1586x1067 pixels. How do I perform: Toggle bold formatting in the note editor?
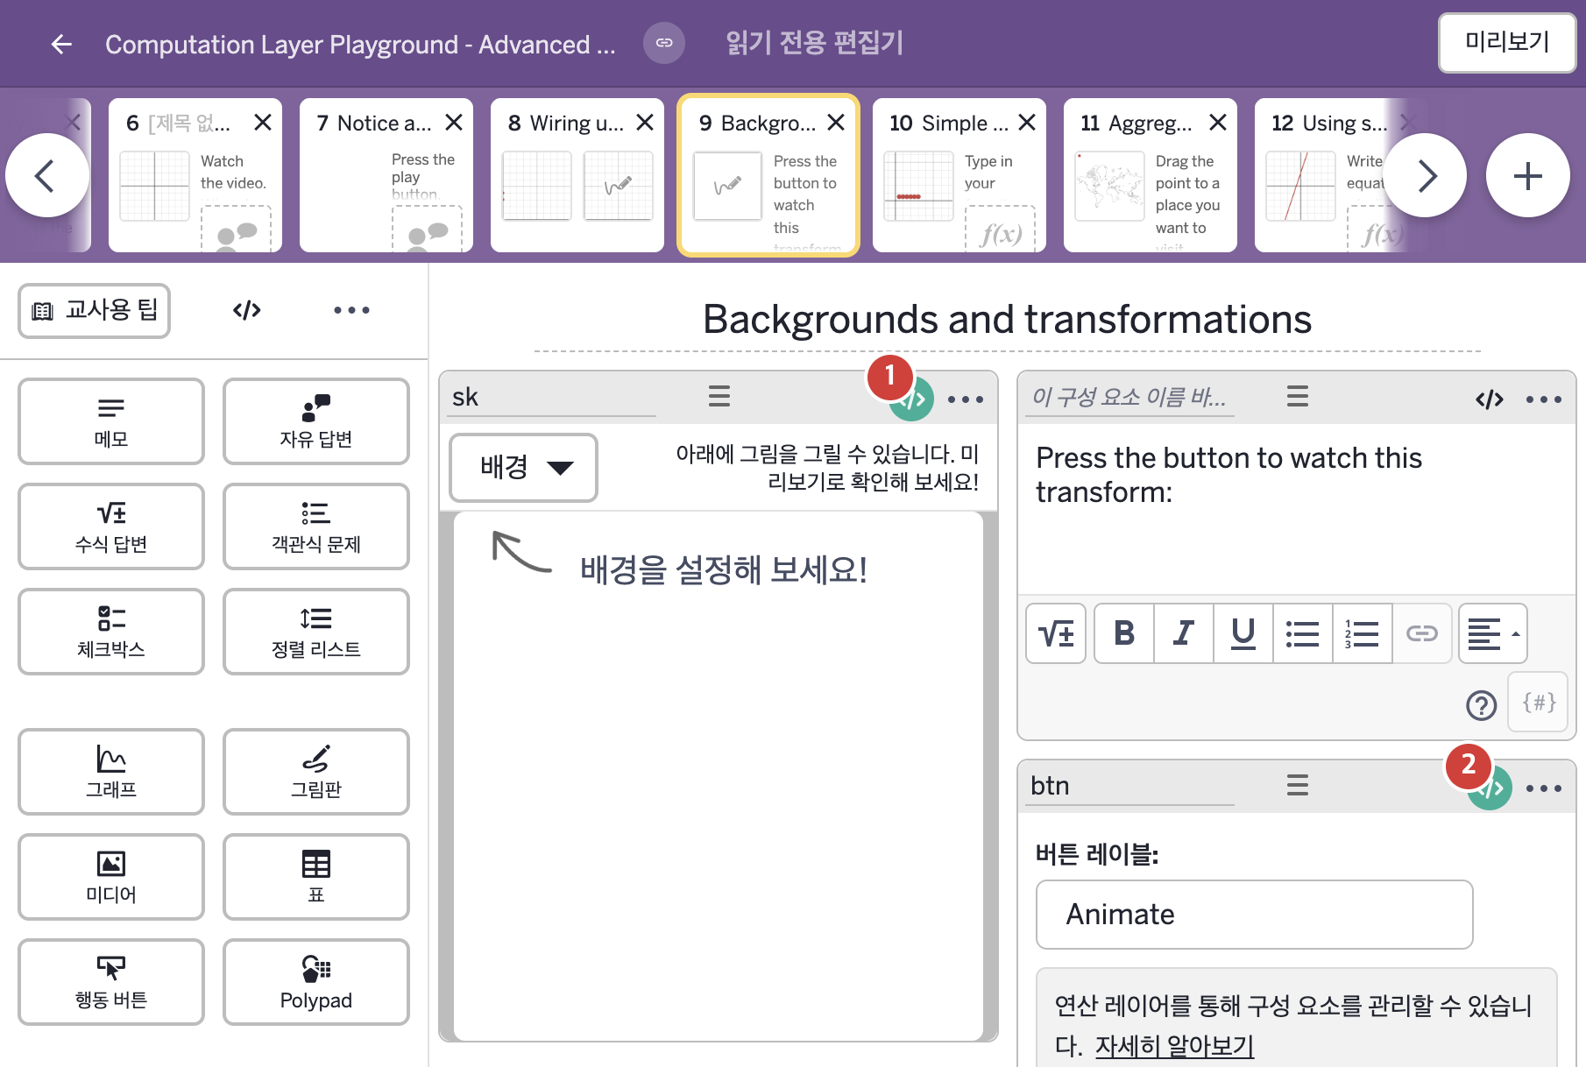pos(1124,633)
